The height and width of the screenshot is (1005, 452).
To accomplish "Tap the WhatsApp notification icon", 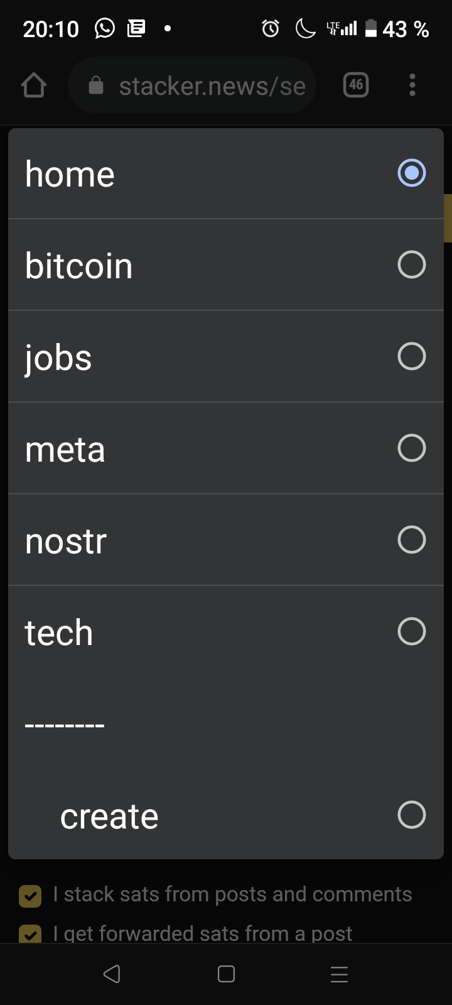I will coord(104,28).
